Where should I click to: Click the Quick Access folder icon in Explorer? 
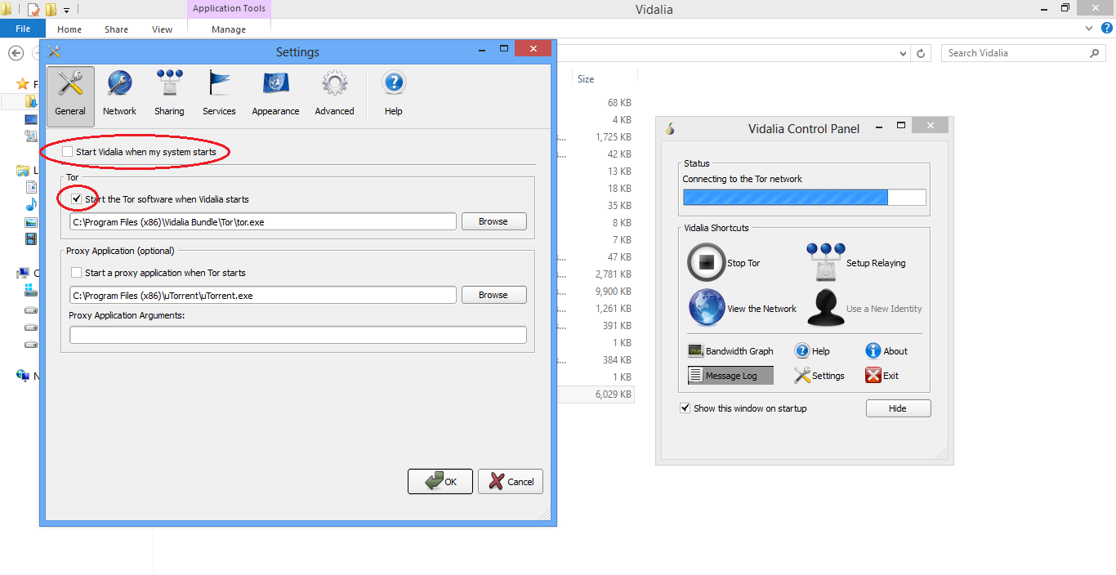pos(51,10)
